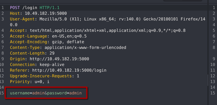Click line number 15 in the left gutter
This screenshot has width=217, height=105.
2,93
